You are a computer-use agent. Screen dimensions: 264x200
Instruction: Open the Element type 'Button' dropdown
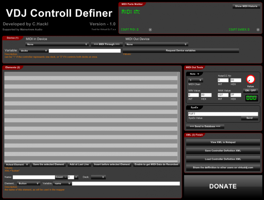29,184
